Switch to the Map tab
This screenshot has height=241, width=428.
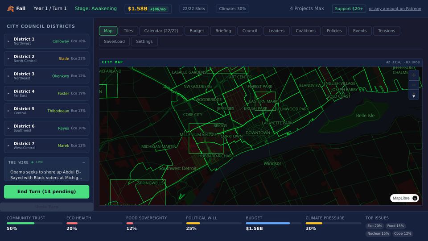(108, 31)
